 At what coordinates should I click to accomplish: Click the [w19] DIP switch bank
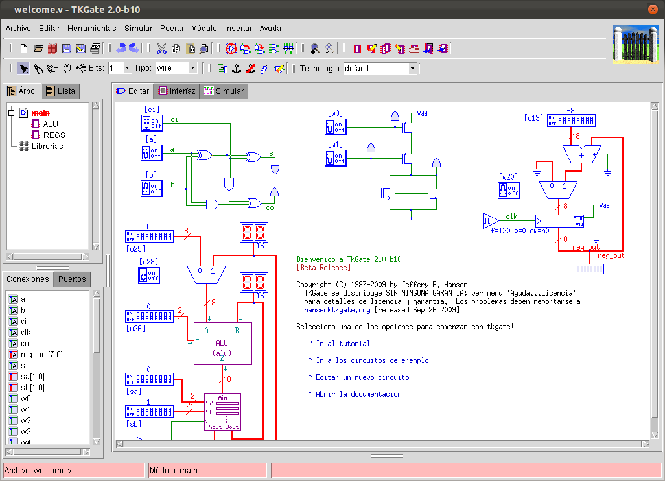point(571,121)
